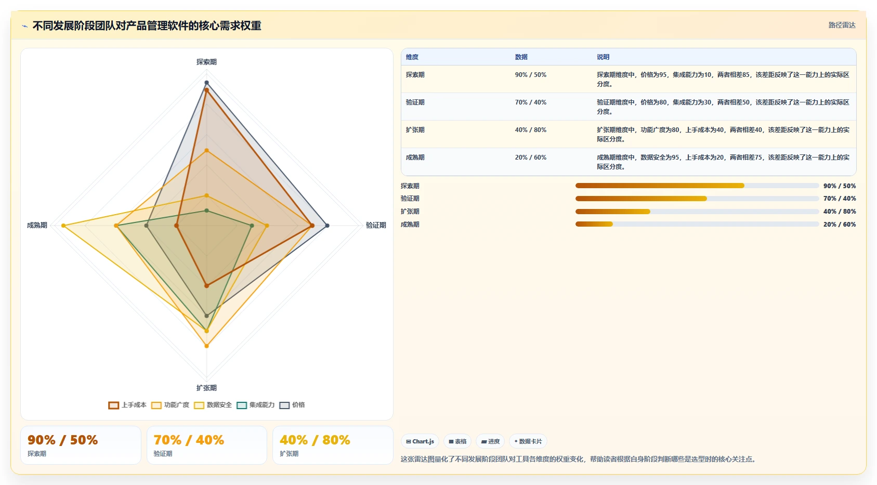Click the 路径雷达 badge
This screenshot has width=877, height=485.
(x=842, y=25)
